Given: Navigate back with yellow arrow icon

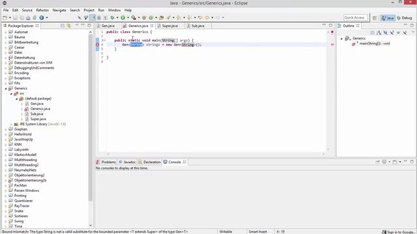Looking at the screenshot, I should pyautogui.click(x=207, y=18).
